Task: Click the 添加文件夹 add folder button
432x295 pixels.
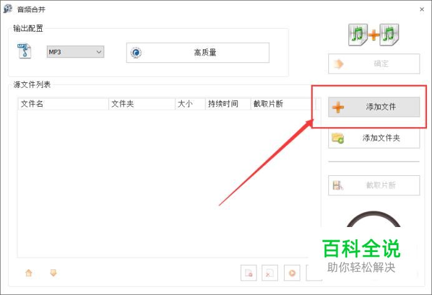Action: click(374, 138)
